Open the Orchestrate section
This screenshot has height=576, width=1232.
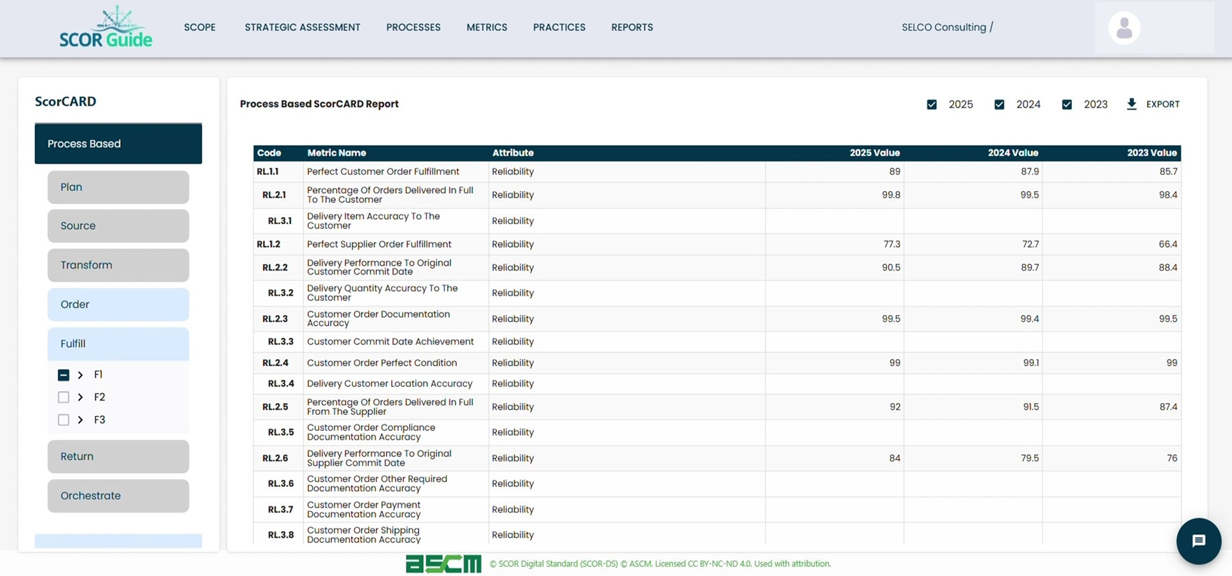(x=118, y=495)
